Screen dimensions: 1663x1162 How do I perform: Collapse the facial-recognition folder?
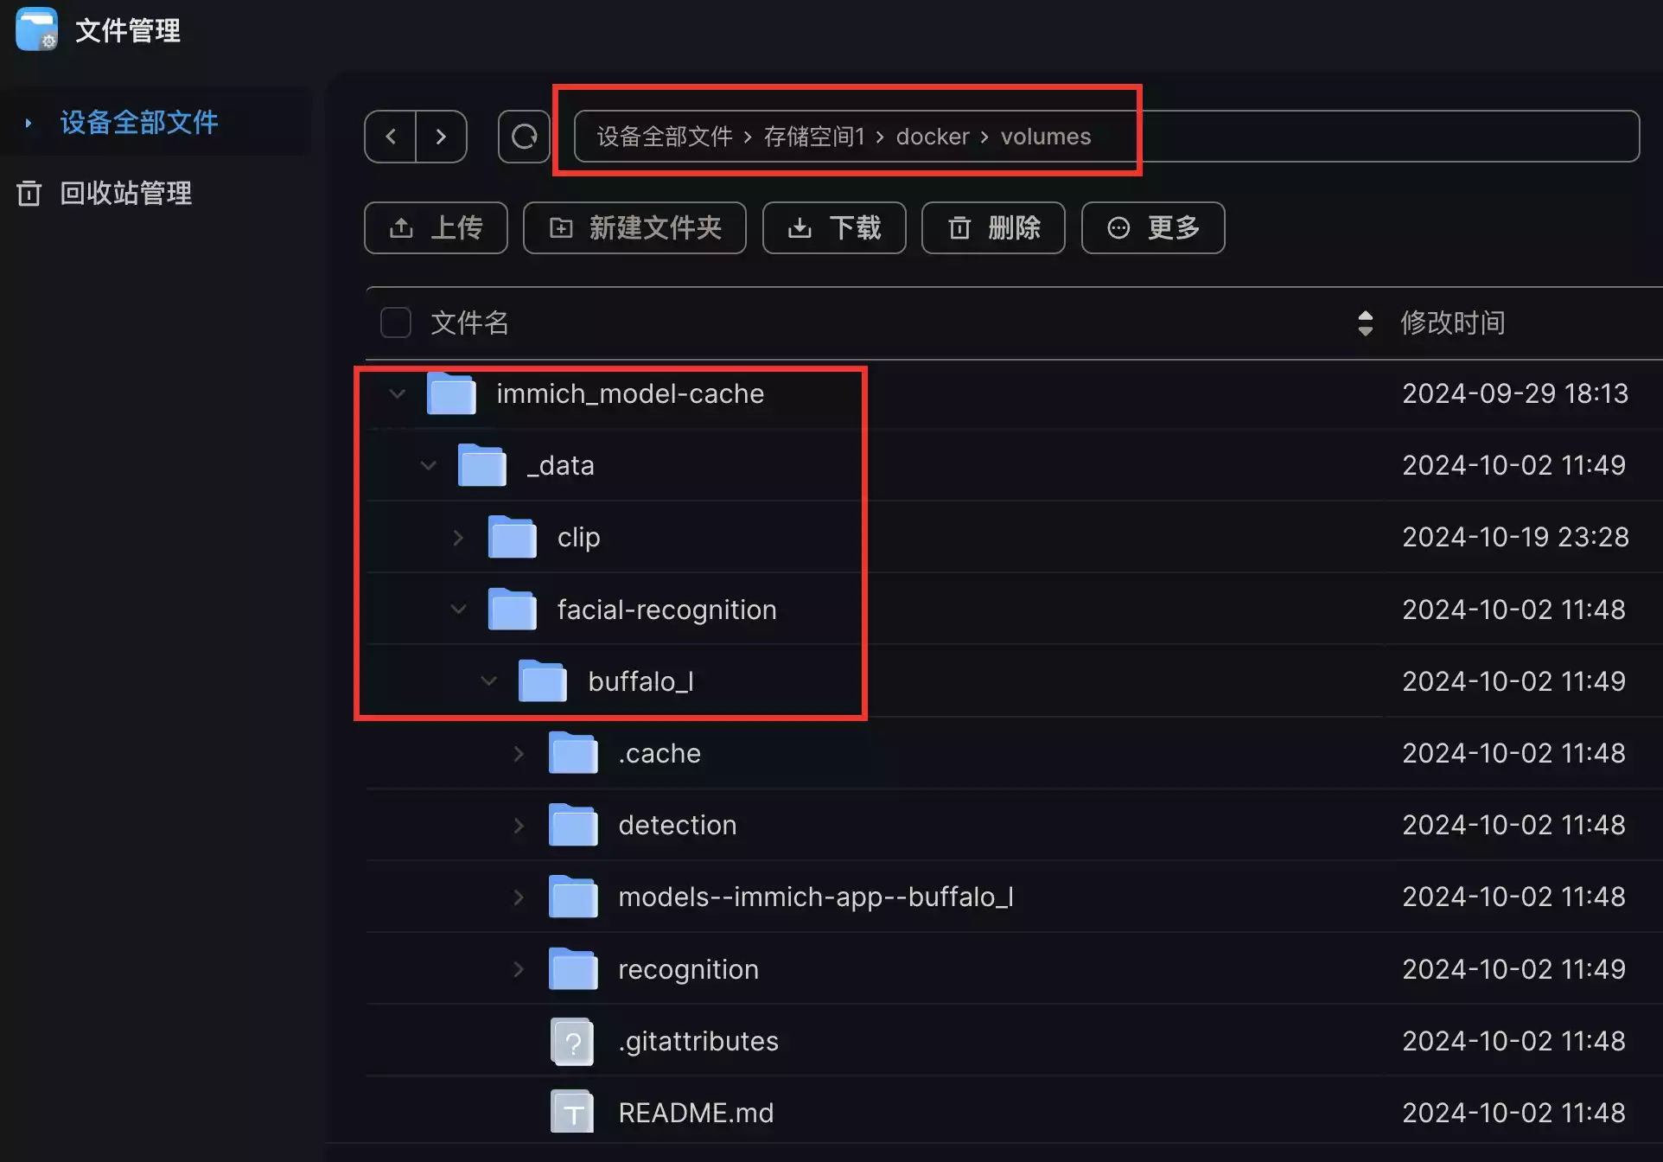458,610
